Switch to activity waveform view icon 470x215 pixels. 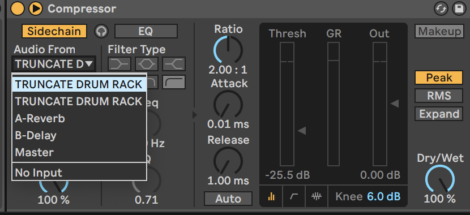point(317,196)
